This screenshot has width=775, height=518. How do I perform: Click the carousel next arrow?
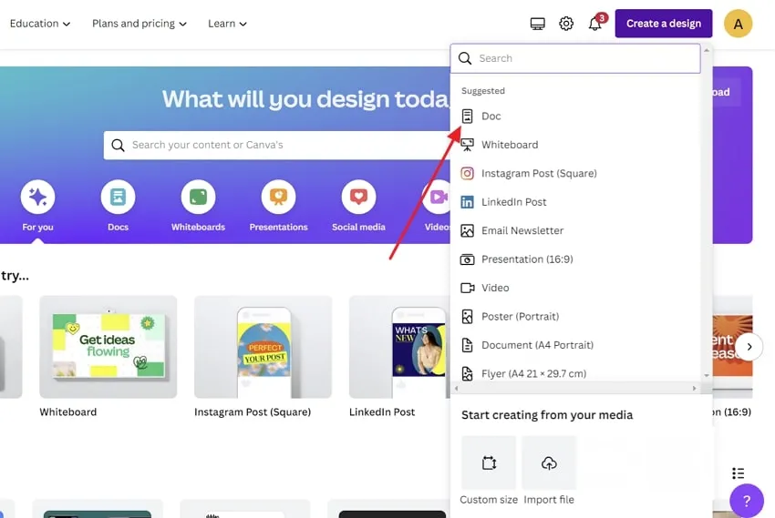[749, 347]
